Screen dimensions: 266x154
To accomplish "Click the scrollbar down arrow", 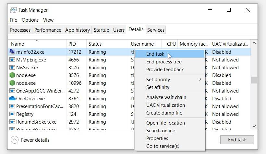I will tap(254, 126).
